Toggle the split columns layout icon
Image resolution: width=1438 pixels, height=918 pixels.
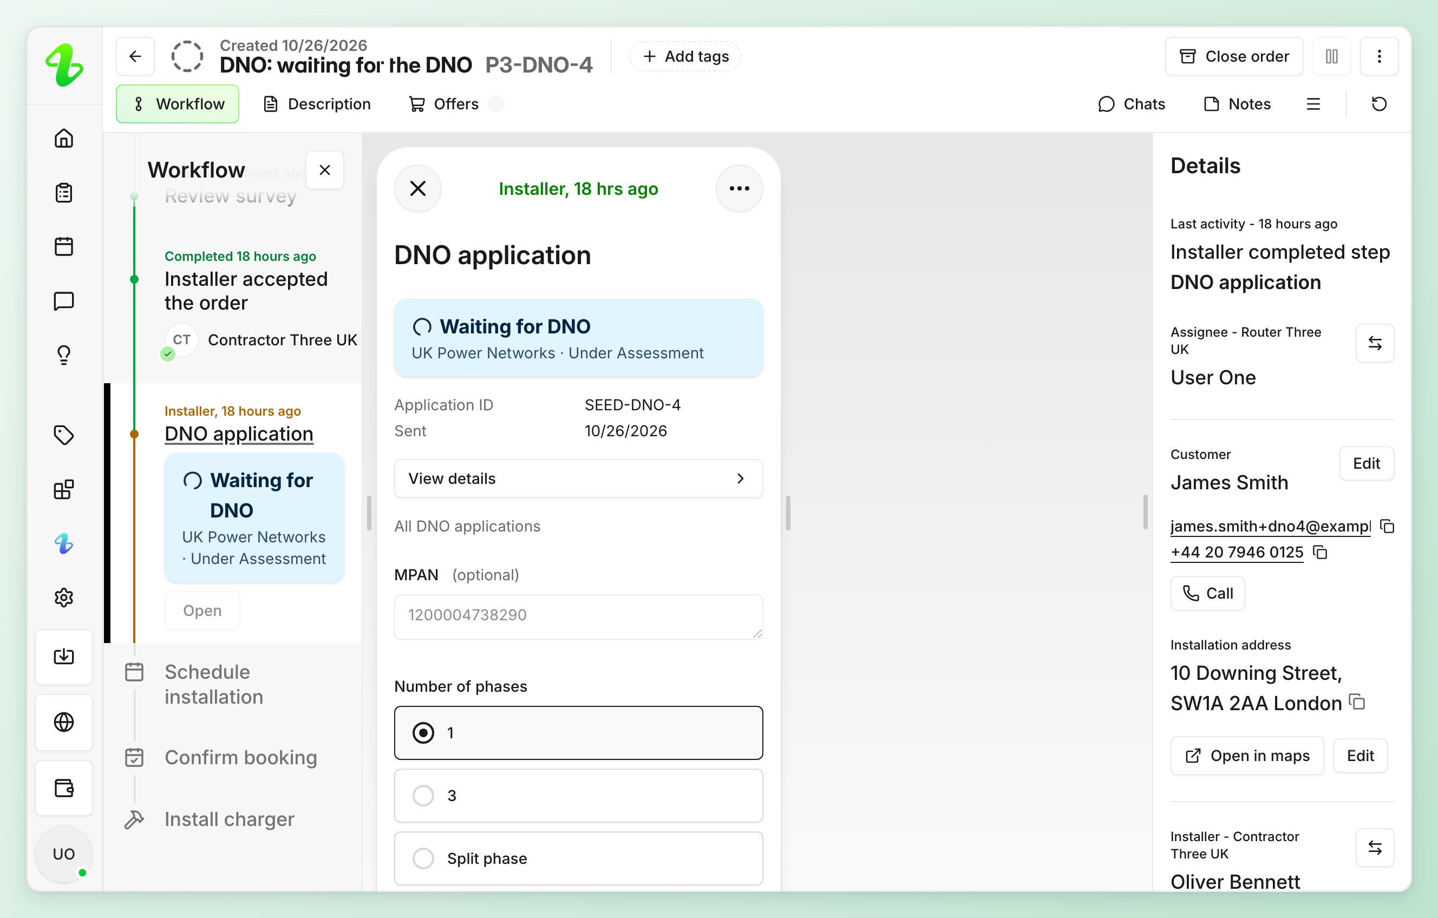tap(1332, 56)
